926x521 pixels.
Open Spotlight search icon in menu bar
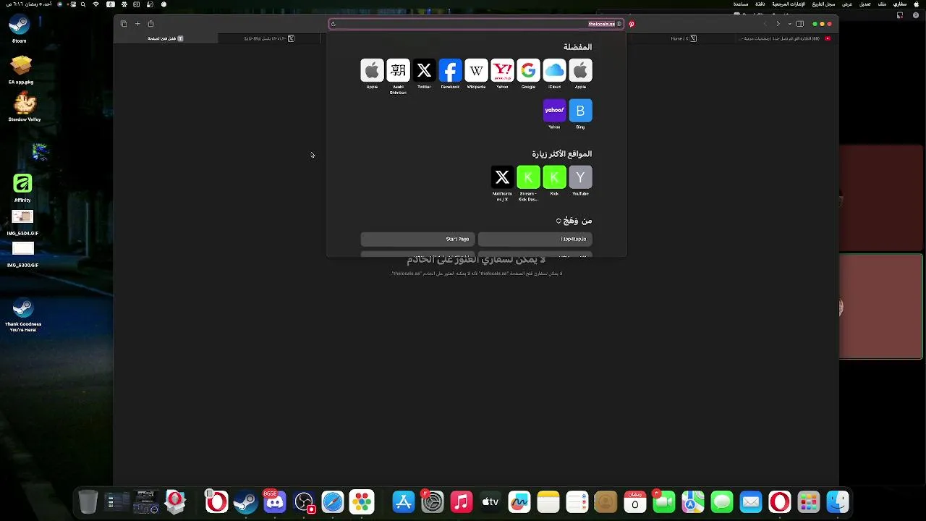coord(83,4)
